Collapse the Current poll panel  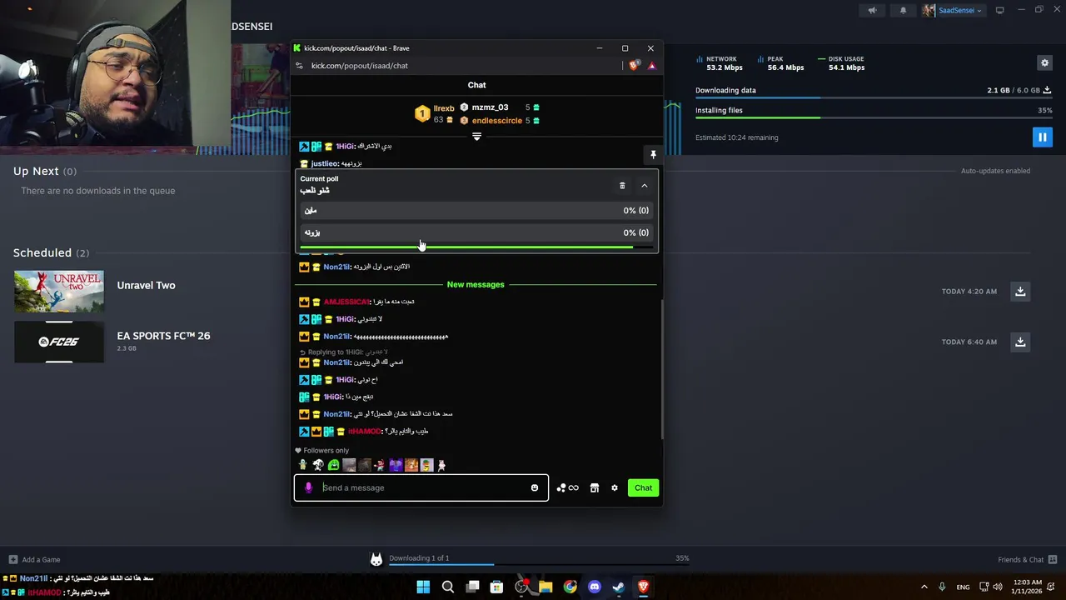[644, 186]
